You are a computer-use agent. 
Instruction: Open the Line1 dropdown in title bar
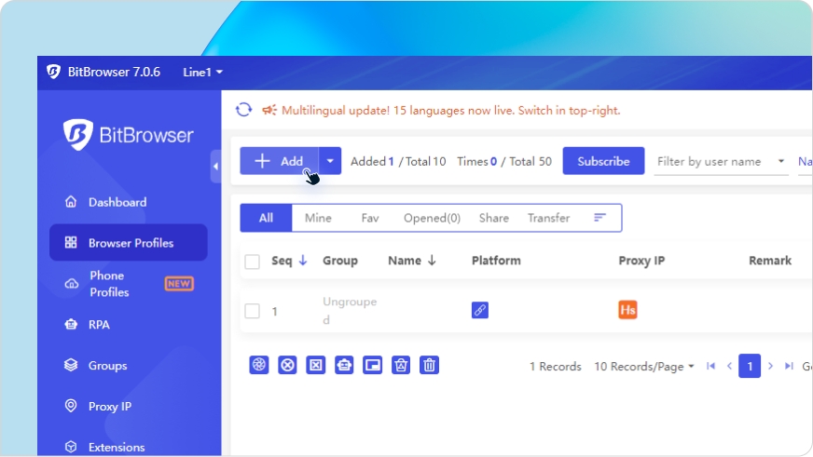[x=202, y=72]
